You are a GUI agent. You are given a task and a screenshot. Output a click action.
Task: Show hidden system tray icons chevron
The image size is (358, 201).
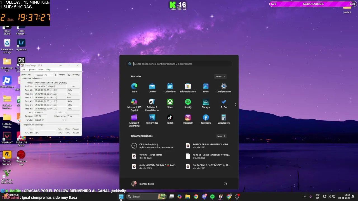(x=305, y=197)
